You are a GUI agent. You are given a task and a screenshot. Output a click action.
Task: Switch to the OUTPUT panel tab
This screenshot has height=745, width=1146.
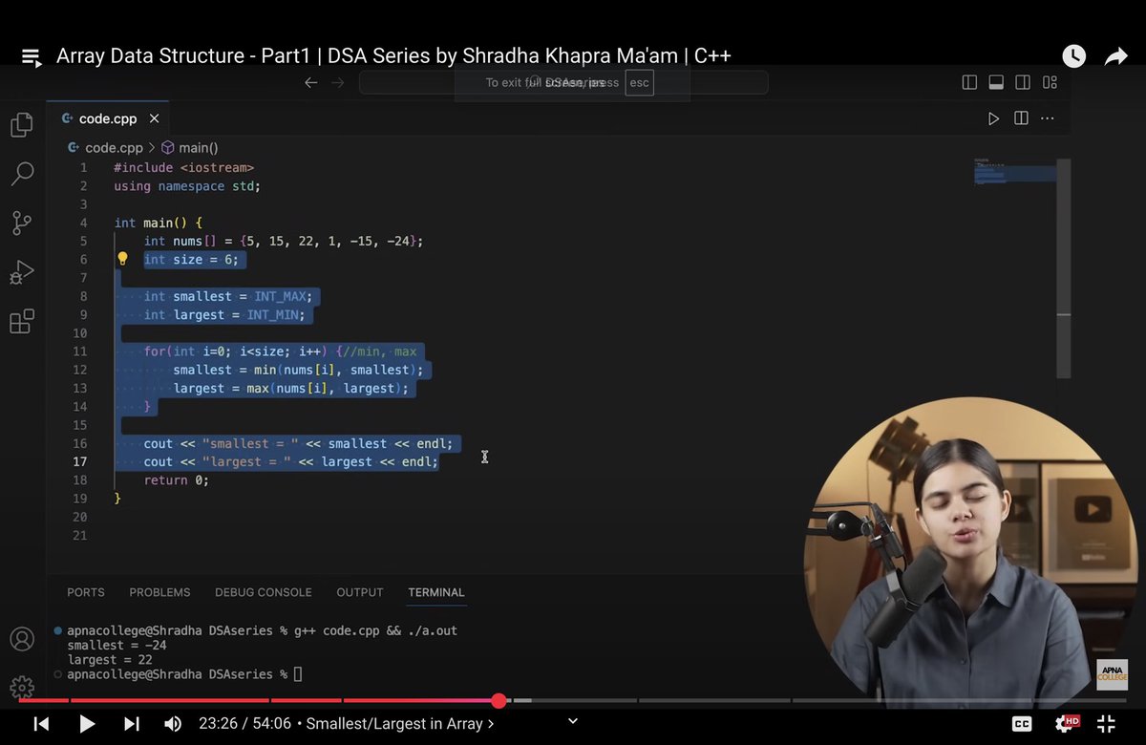[x=360, y=592]
